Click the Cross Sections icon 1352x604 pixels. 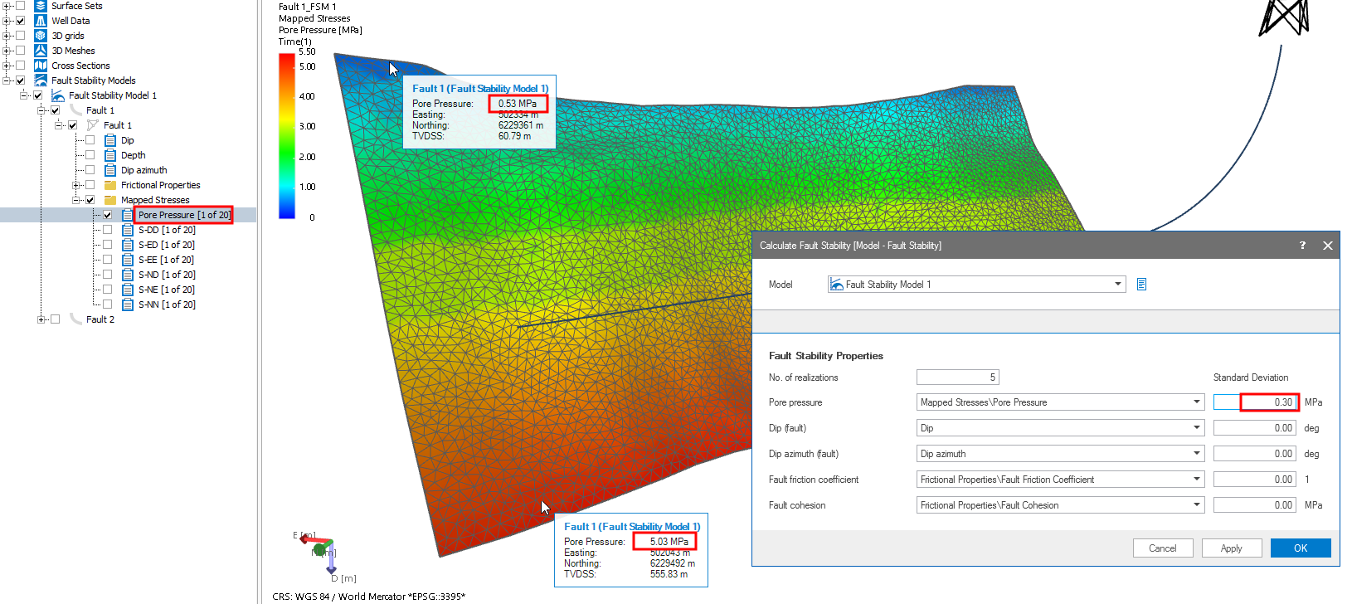pos(41,66)
